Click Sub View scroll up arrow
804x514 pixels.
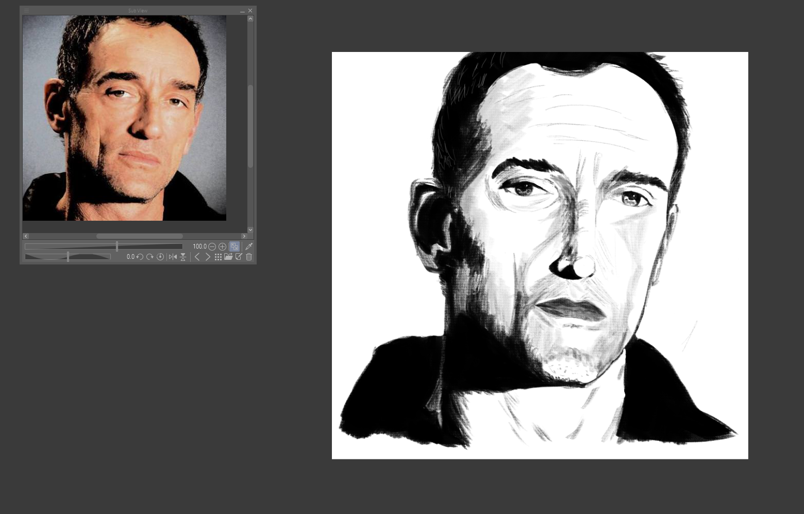tap(250, 19)
